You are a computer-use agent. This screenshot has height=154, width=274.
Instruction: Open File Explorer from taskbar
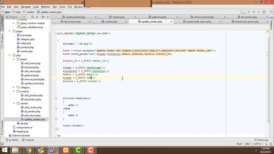pos(15,150)
